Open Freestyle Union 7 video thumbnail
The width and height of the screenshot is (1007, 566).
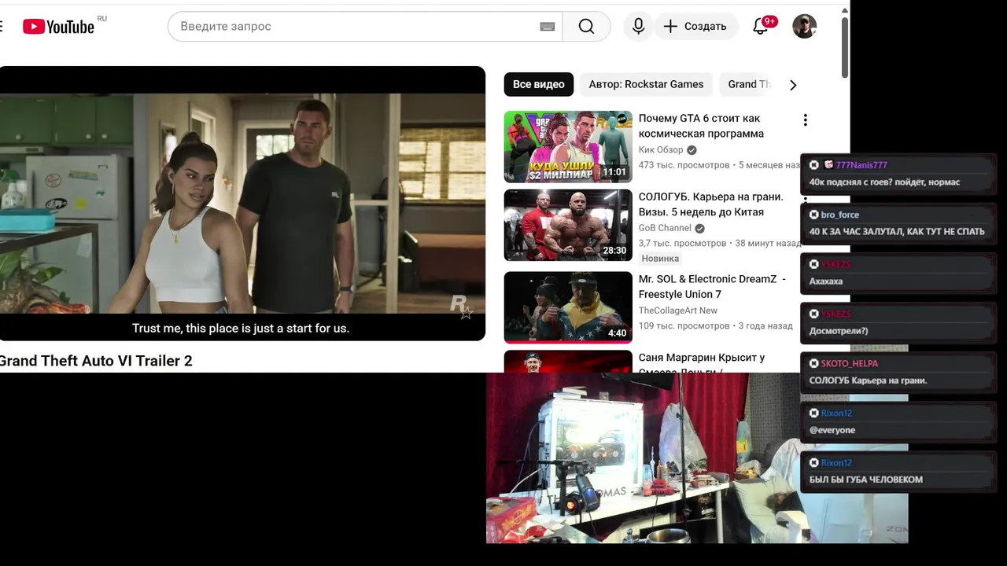[568, 307]
